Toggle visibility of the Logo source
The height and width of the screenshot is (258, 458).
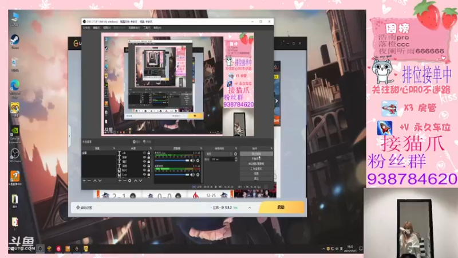point(144,174)
